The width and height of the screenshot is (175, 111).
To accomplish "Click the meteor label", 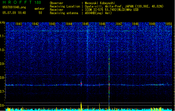I will click(x=40, y=9).
